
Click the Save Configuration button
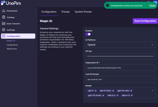[x=145, y=21]
